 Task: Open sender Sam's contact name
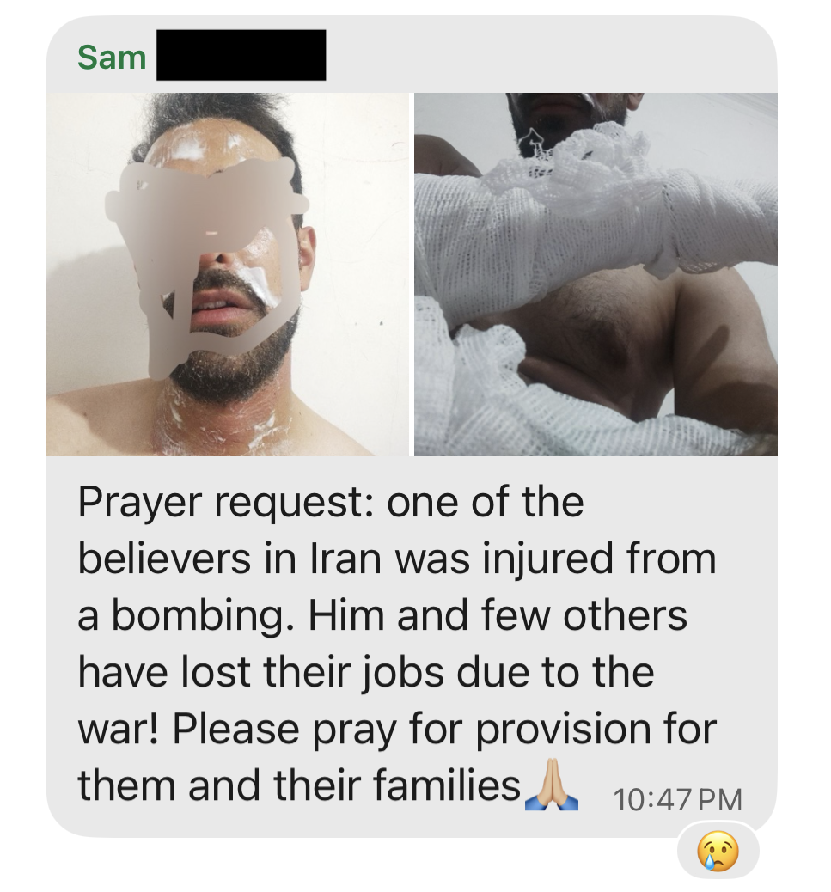tap(112, 57)
